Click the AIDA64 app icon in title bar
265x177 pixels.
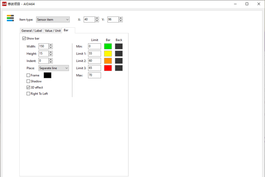click(x=4, y=4)
